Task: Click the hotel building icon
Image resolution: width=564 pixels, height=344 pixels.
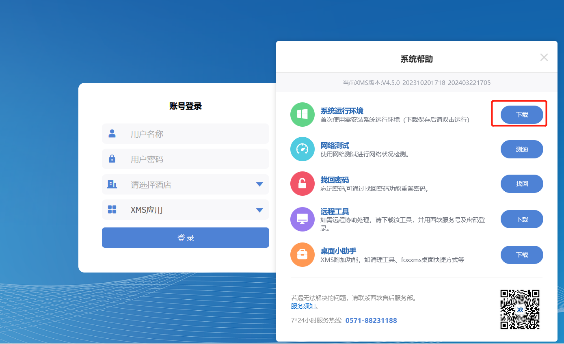Action: [112, 184]
